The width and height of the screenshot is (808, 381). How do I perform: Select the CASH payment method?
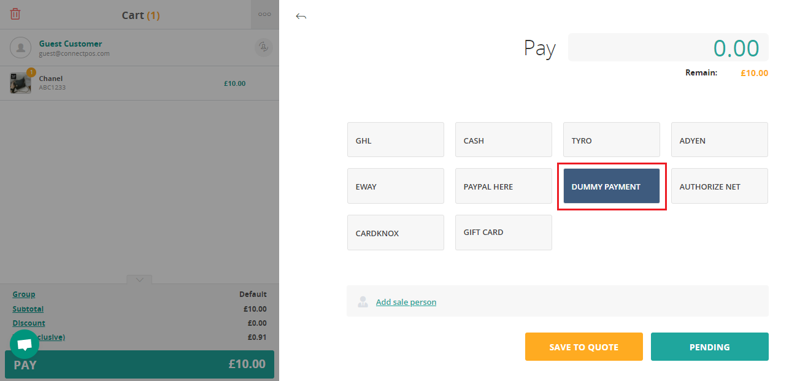pos(504,140)
